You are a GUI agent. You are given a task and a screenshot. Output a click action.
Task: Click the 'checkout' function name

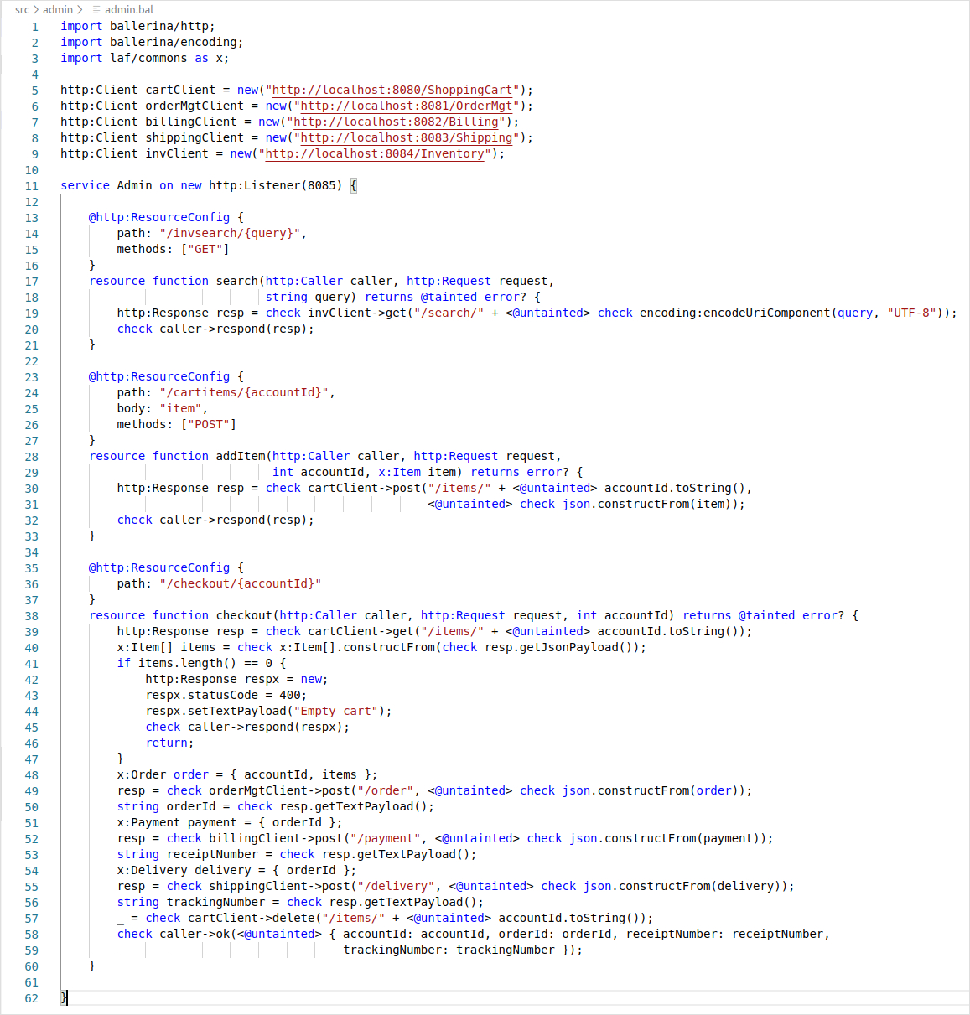coord(244,615)
